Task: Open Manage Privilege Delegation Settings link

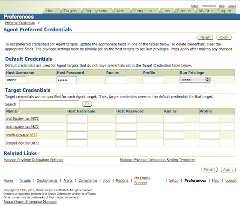Action: pyautogui.click(x=33, y=160)
